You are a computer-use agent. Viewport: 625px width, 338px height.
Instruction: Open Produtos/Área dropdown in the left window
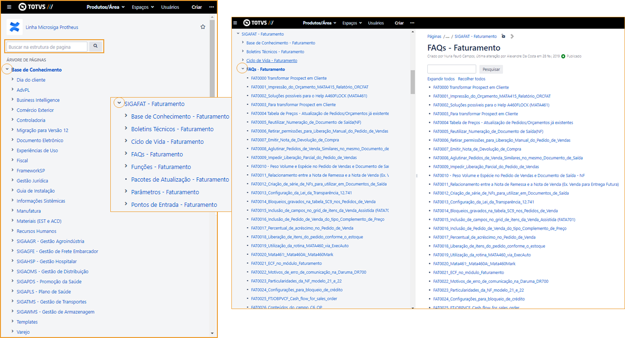[x=106, y=7]
